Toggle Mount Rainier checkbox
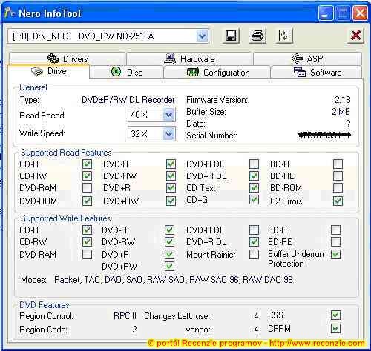 coord(254,254)
